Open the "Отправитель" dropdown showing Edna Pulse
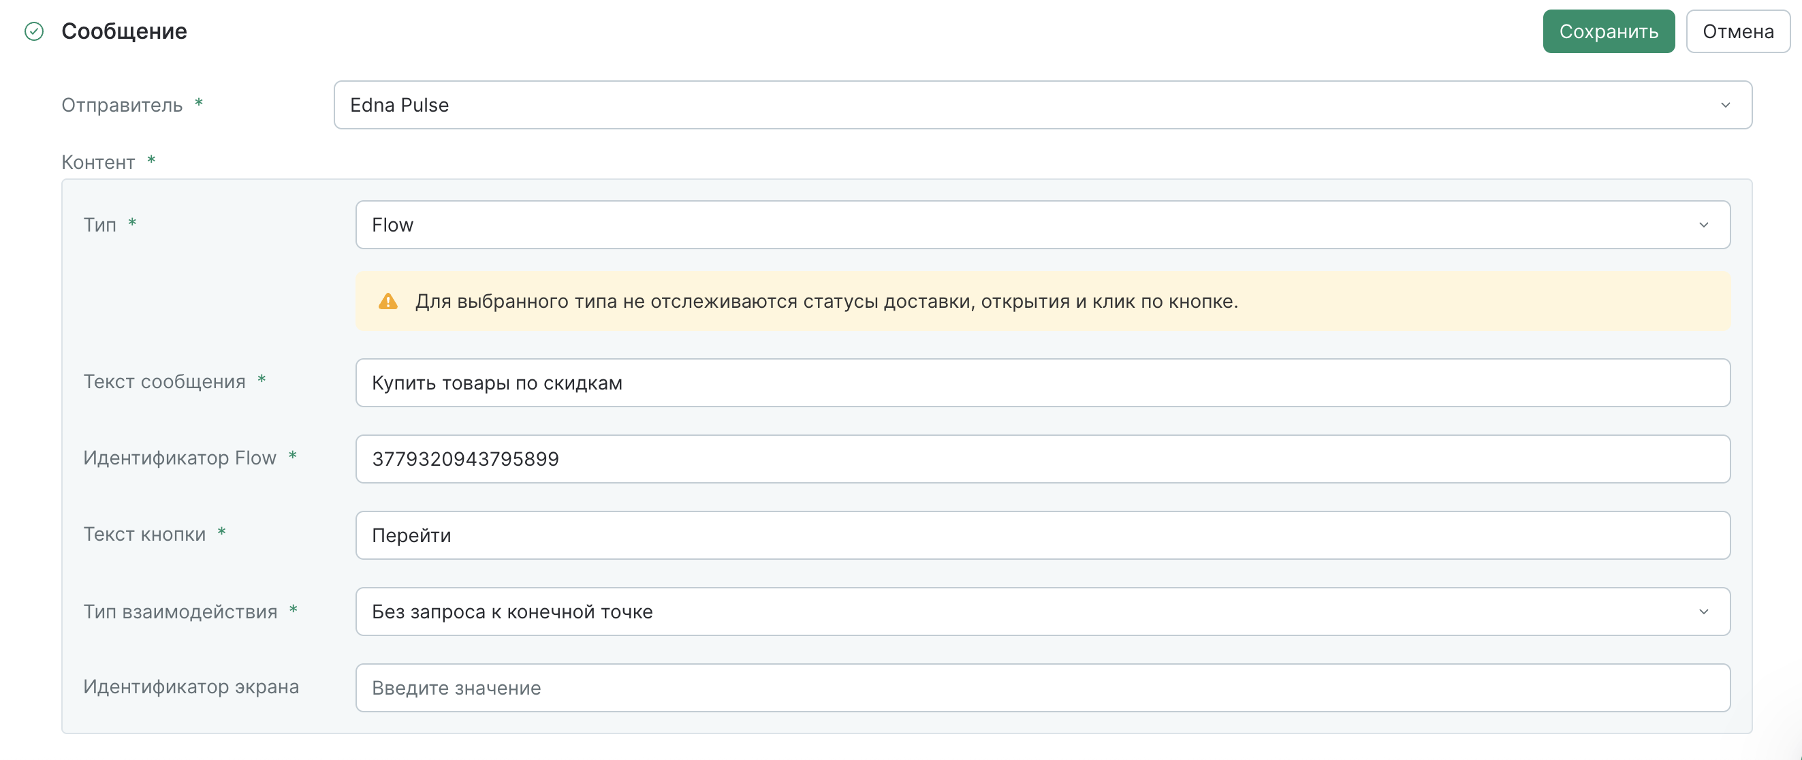Screen dimensions: 1802x760 click(x=979, y=105)
